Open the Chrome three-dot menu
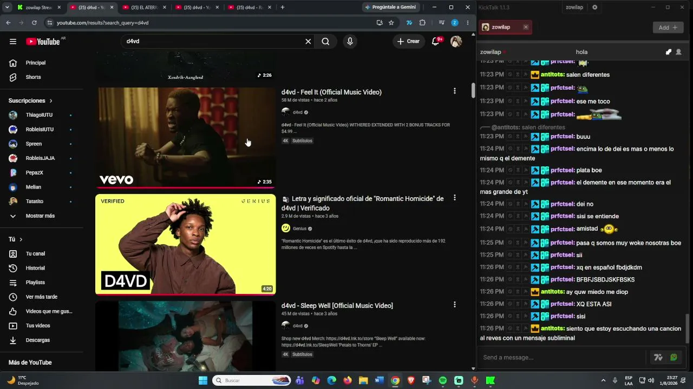Viewport: 693px width, 389px height. tap(468, 23)
